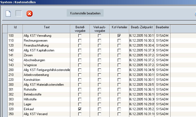The image size is (196, 117).
Task: Uncheck Bestellvorgabe checkbox for Einkauf
Action: pyautogui.click(x=80, y=109)
